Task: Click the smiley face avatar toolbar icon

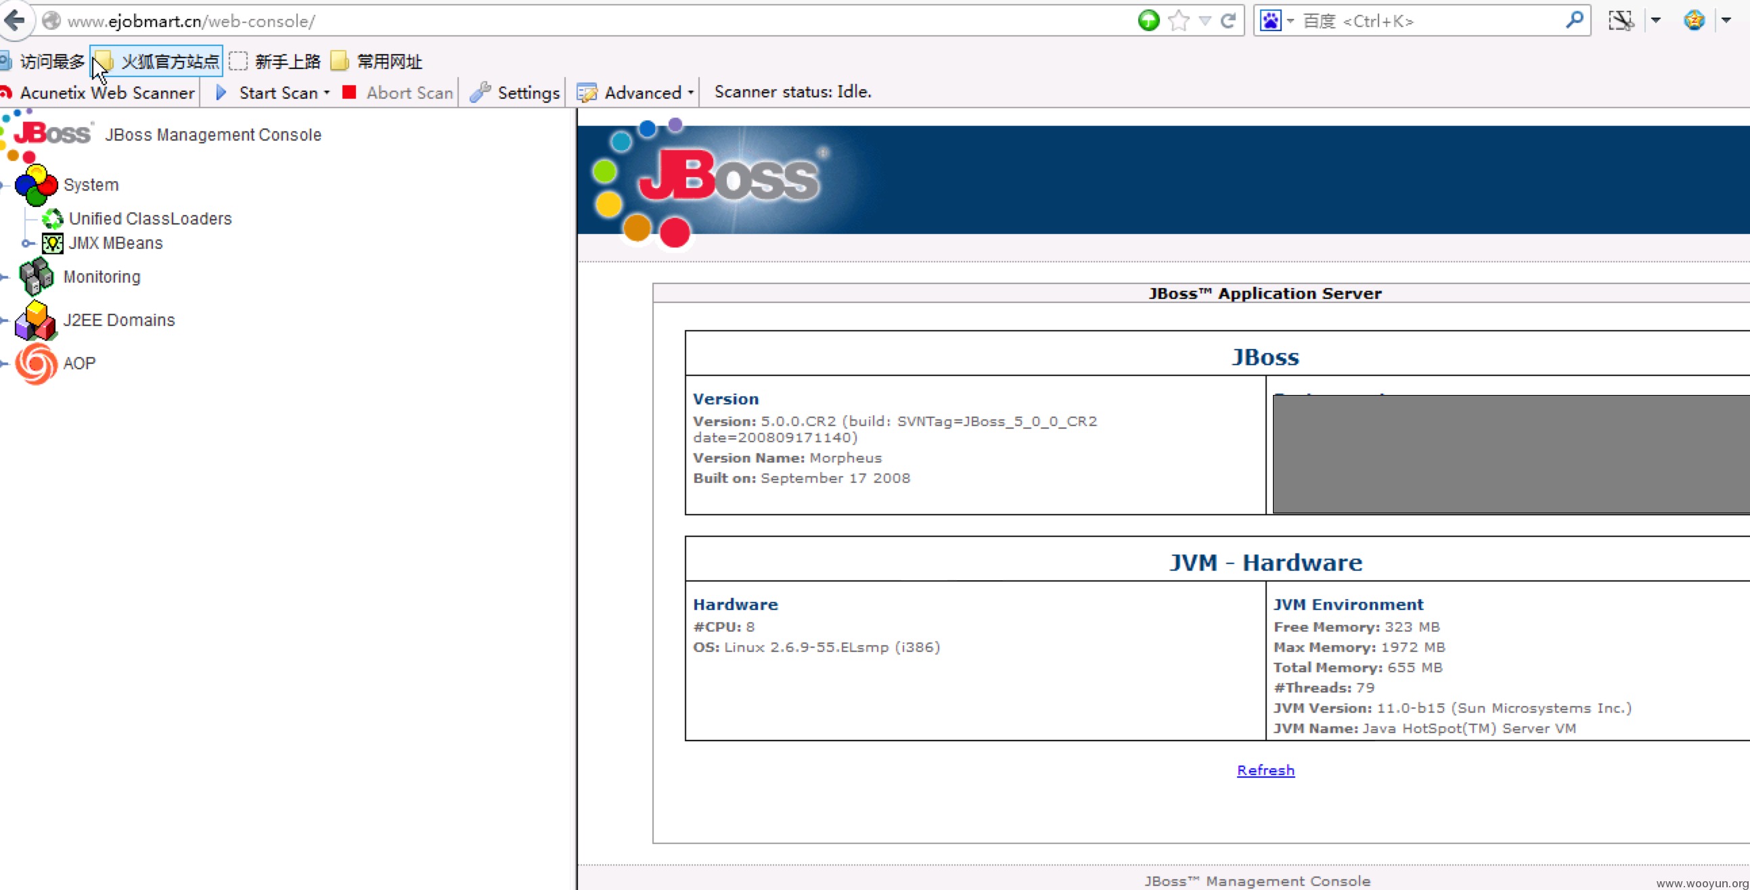Action: (x=1695, y=20)
